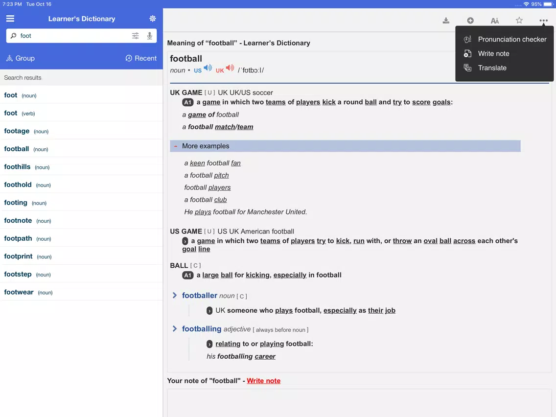Viewport: 556px width, 417px height.
Task: Check the battery indicator in status bar
Action: coord(548,4)
